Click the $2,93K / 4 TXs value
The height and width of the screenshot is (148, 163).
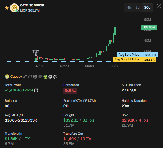135,120
